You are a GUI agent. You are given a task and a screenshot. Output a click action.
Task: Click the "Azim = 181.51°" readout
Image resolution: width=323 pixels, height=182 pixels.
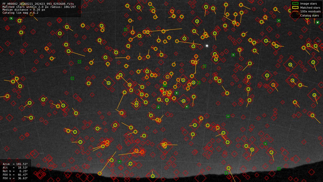(x=15, y=164)
